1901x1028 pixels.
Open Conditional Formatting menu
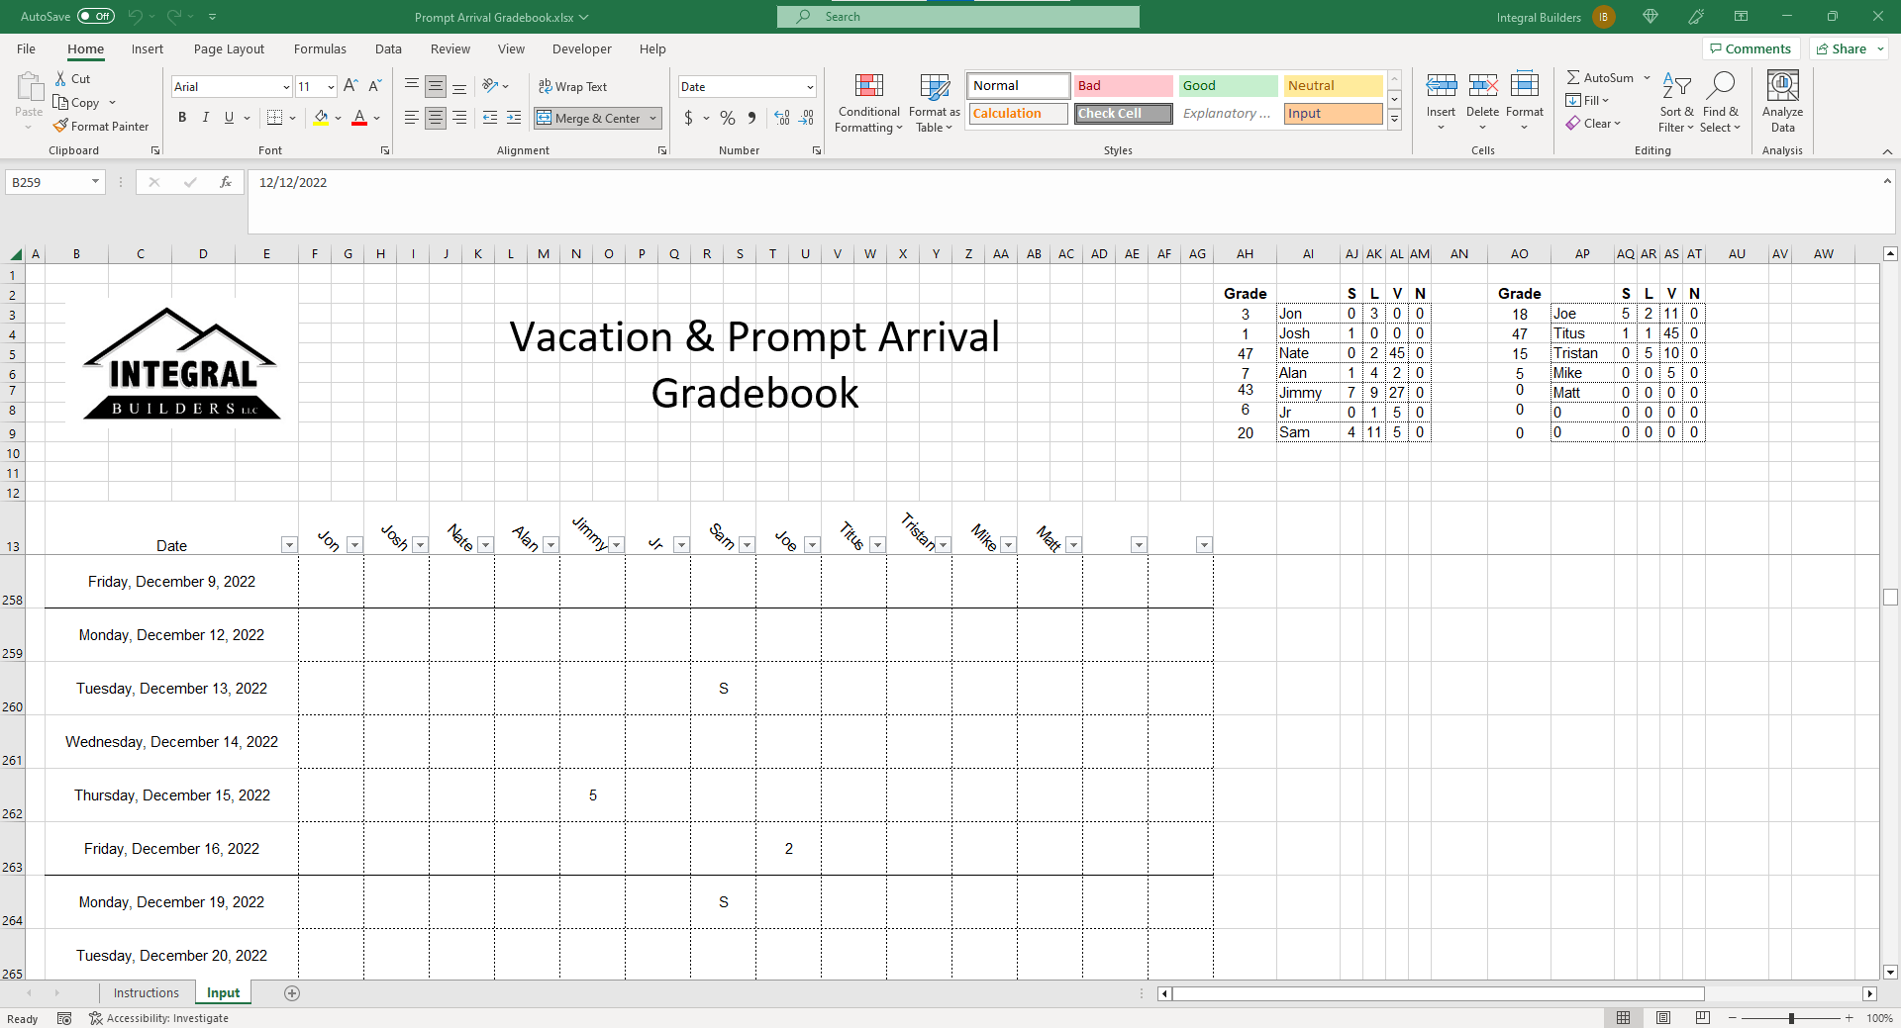point(868,103)
